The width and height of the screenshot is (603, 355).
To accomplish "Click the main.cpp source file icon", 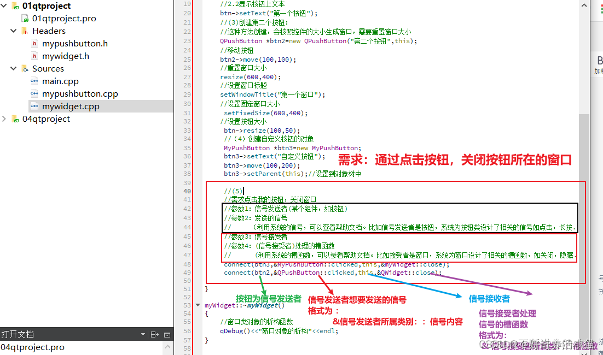I will click(35, 81).
